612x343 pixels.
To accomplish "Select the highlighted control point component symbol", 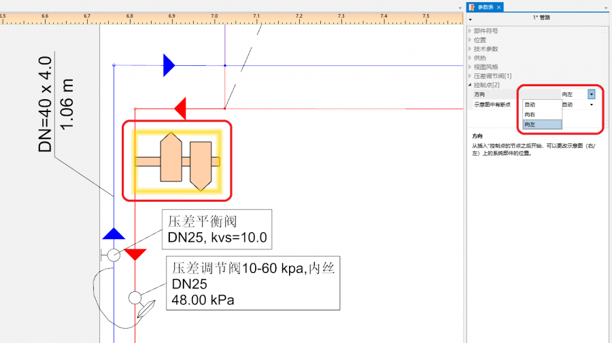I will 177,161.
